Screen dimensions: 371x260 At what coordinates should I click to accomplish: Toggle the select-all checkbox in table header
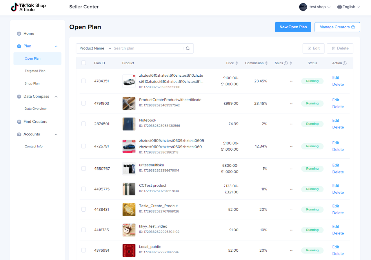tap(83, 63)
